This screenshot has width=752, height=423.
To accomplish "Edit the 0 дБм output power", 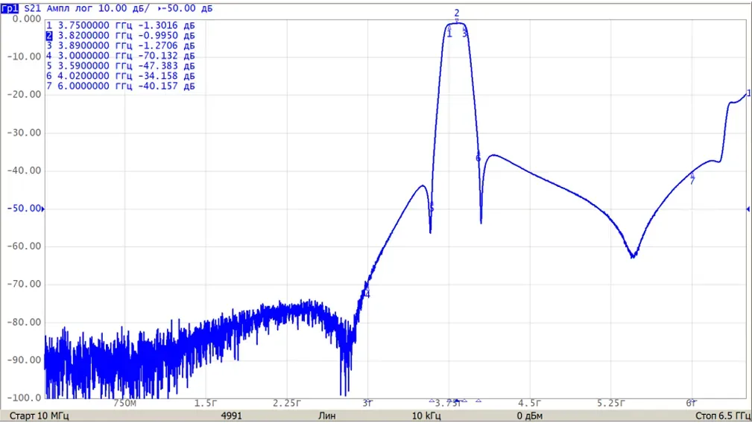I will tap(529, 416).
